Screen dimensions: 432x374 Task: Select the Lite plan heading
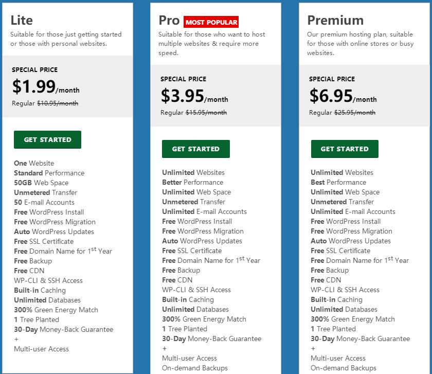(22, 20)
